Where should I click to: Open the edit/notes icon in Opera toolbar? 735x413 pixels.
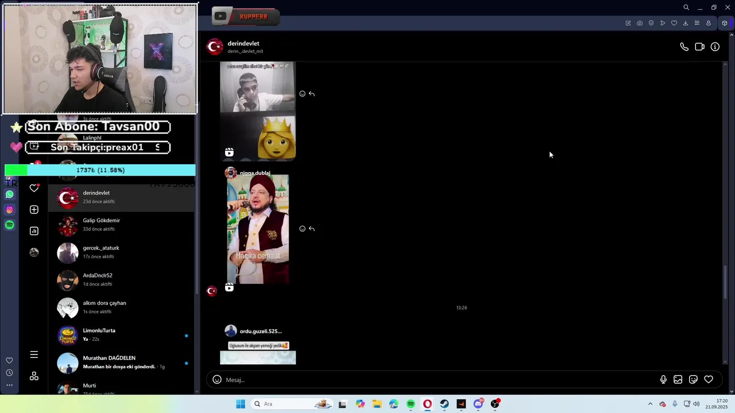pos(628,23)
